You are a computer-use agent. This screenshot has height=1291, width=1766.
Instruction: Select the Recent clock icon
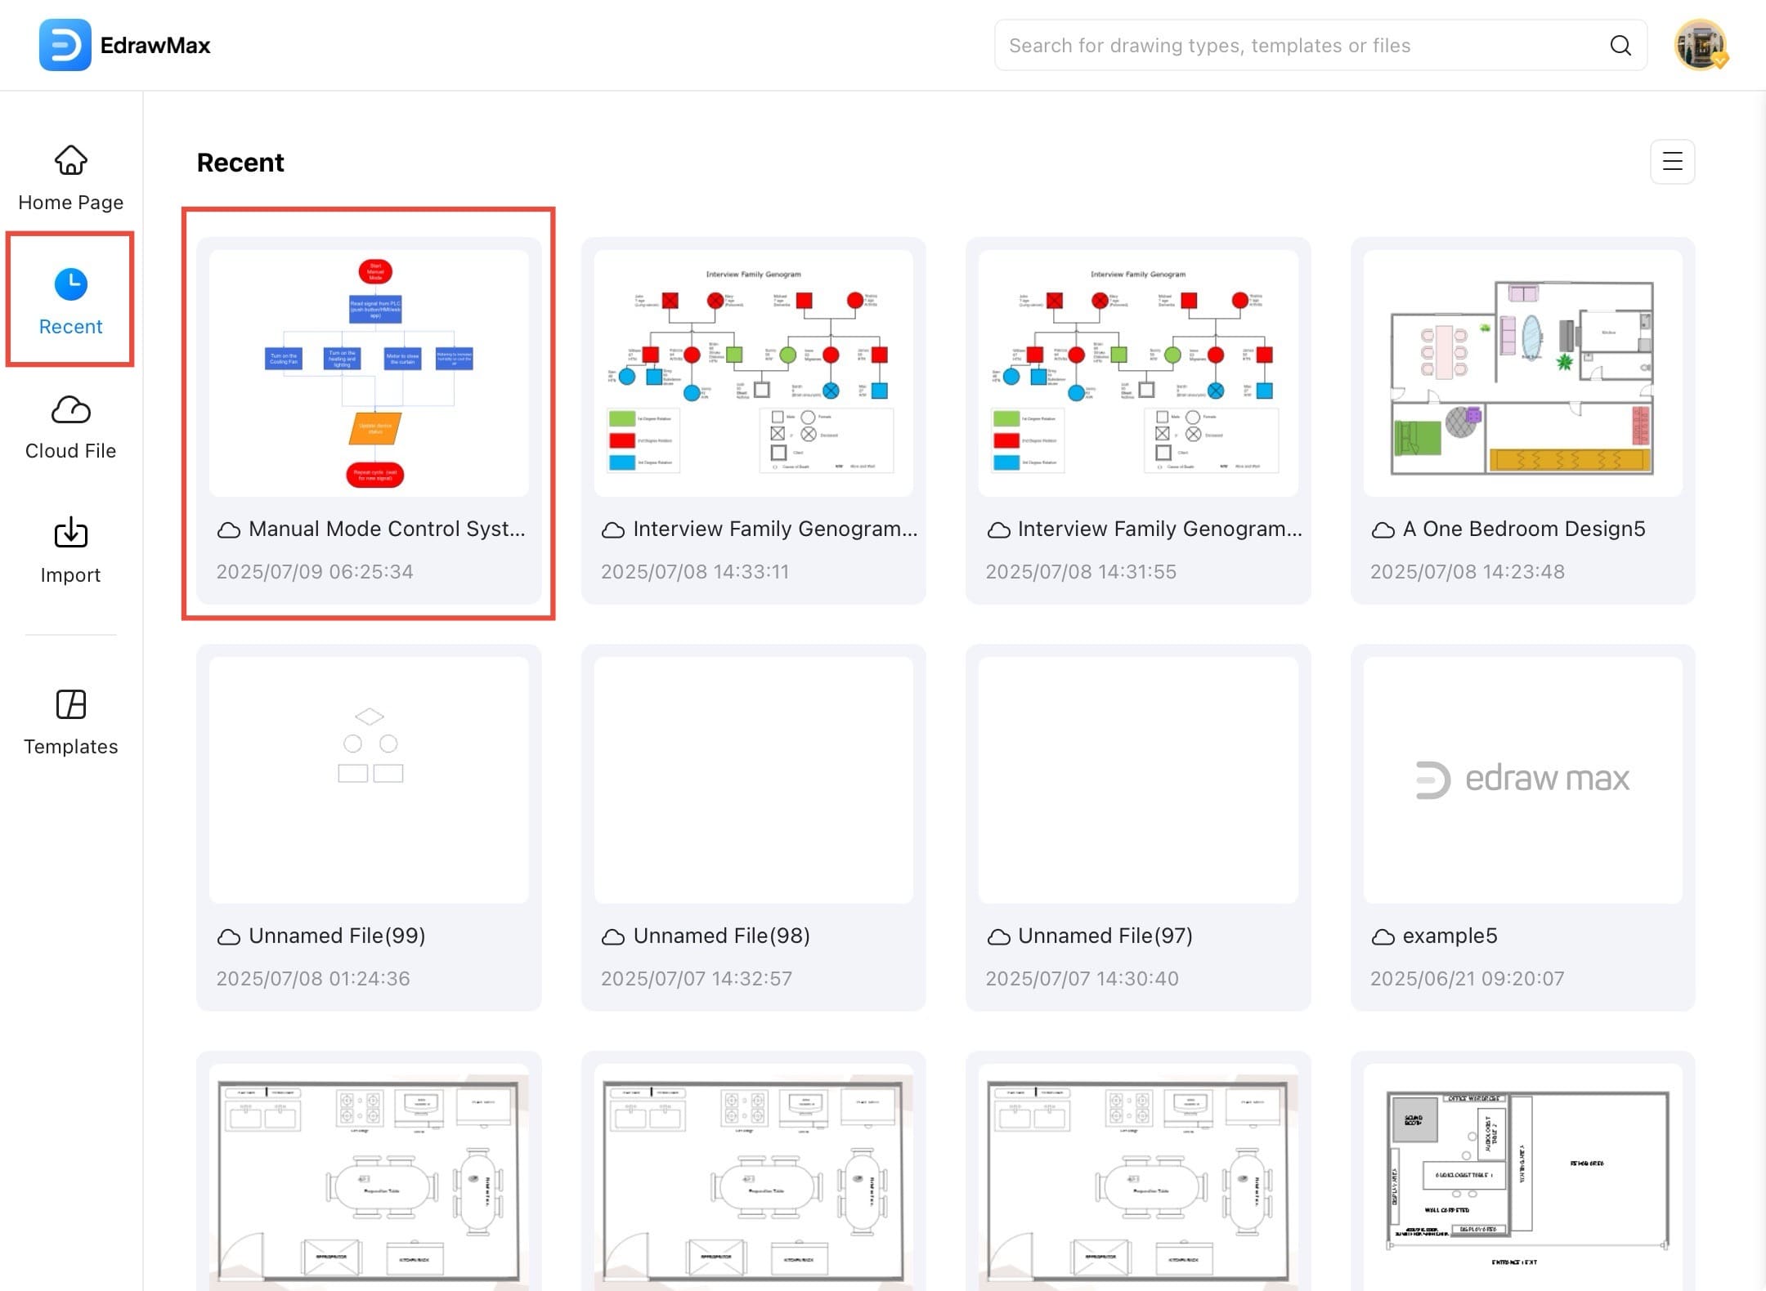[71, 284]
